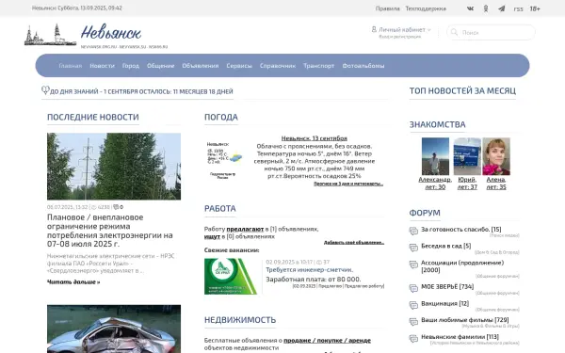Image resolution: width=565 pixels, height=353 pixels.
Task: Click the Заработная плата: от 80 000 text
Action: pyautogui.click(x=314, y=280)
